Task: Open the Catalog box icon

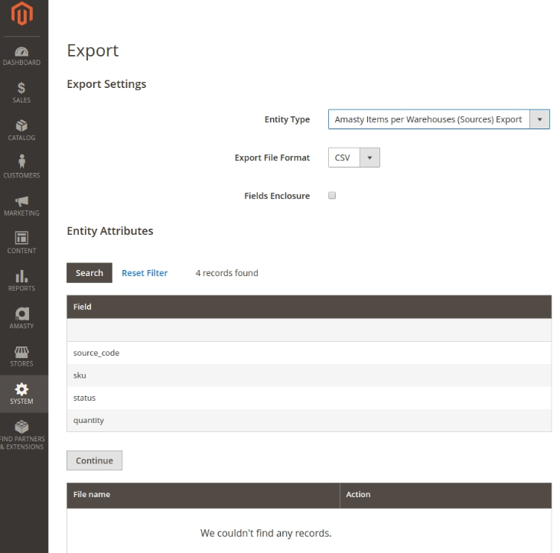Action: point(22,127)
